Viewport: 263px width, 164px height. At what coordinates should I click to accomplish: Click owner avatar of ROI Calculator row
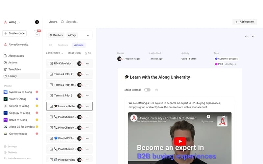pos(80,63)
